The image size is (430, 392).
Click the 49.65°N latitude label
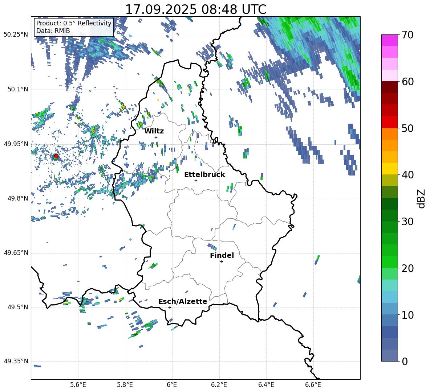click(x=16, y=253)
